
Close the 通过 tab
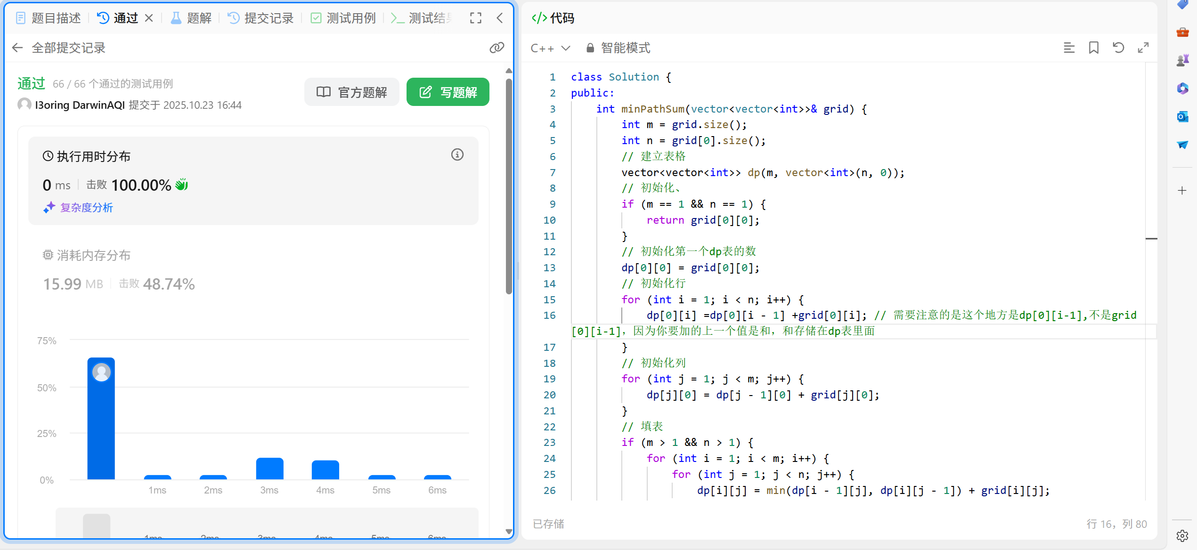[149, 18]
